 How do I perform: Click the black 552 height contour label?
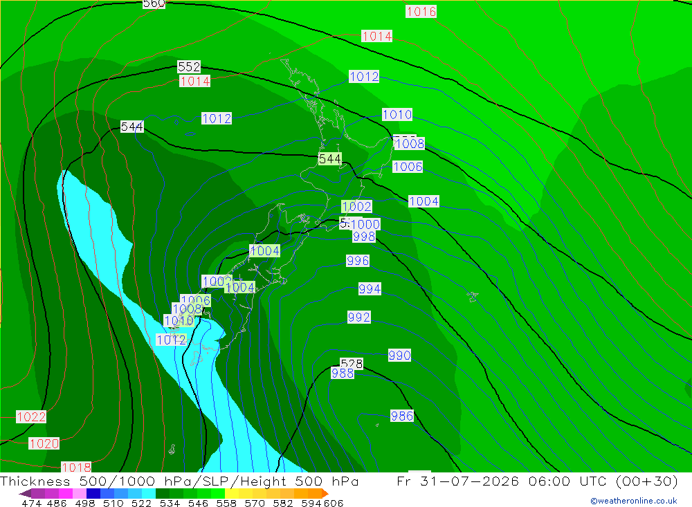tap(189, 66)
